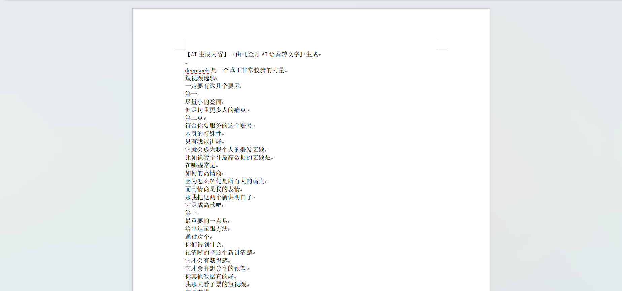Click the line 符合你要服务的这个账号
Viewport: 622px width, 291px height.
[219, 126]
